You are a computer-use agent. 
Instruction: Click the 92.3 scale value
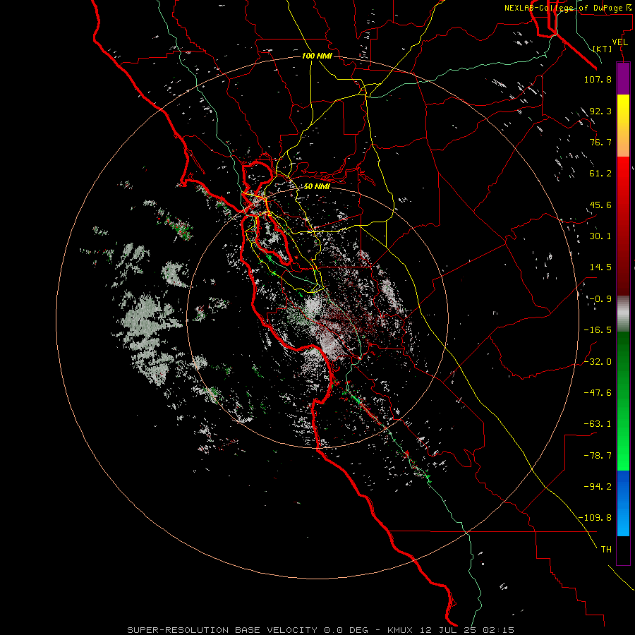[600, 111]
